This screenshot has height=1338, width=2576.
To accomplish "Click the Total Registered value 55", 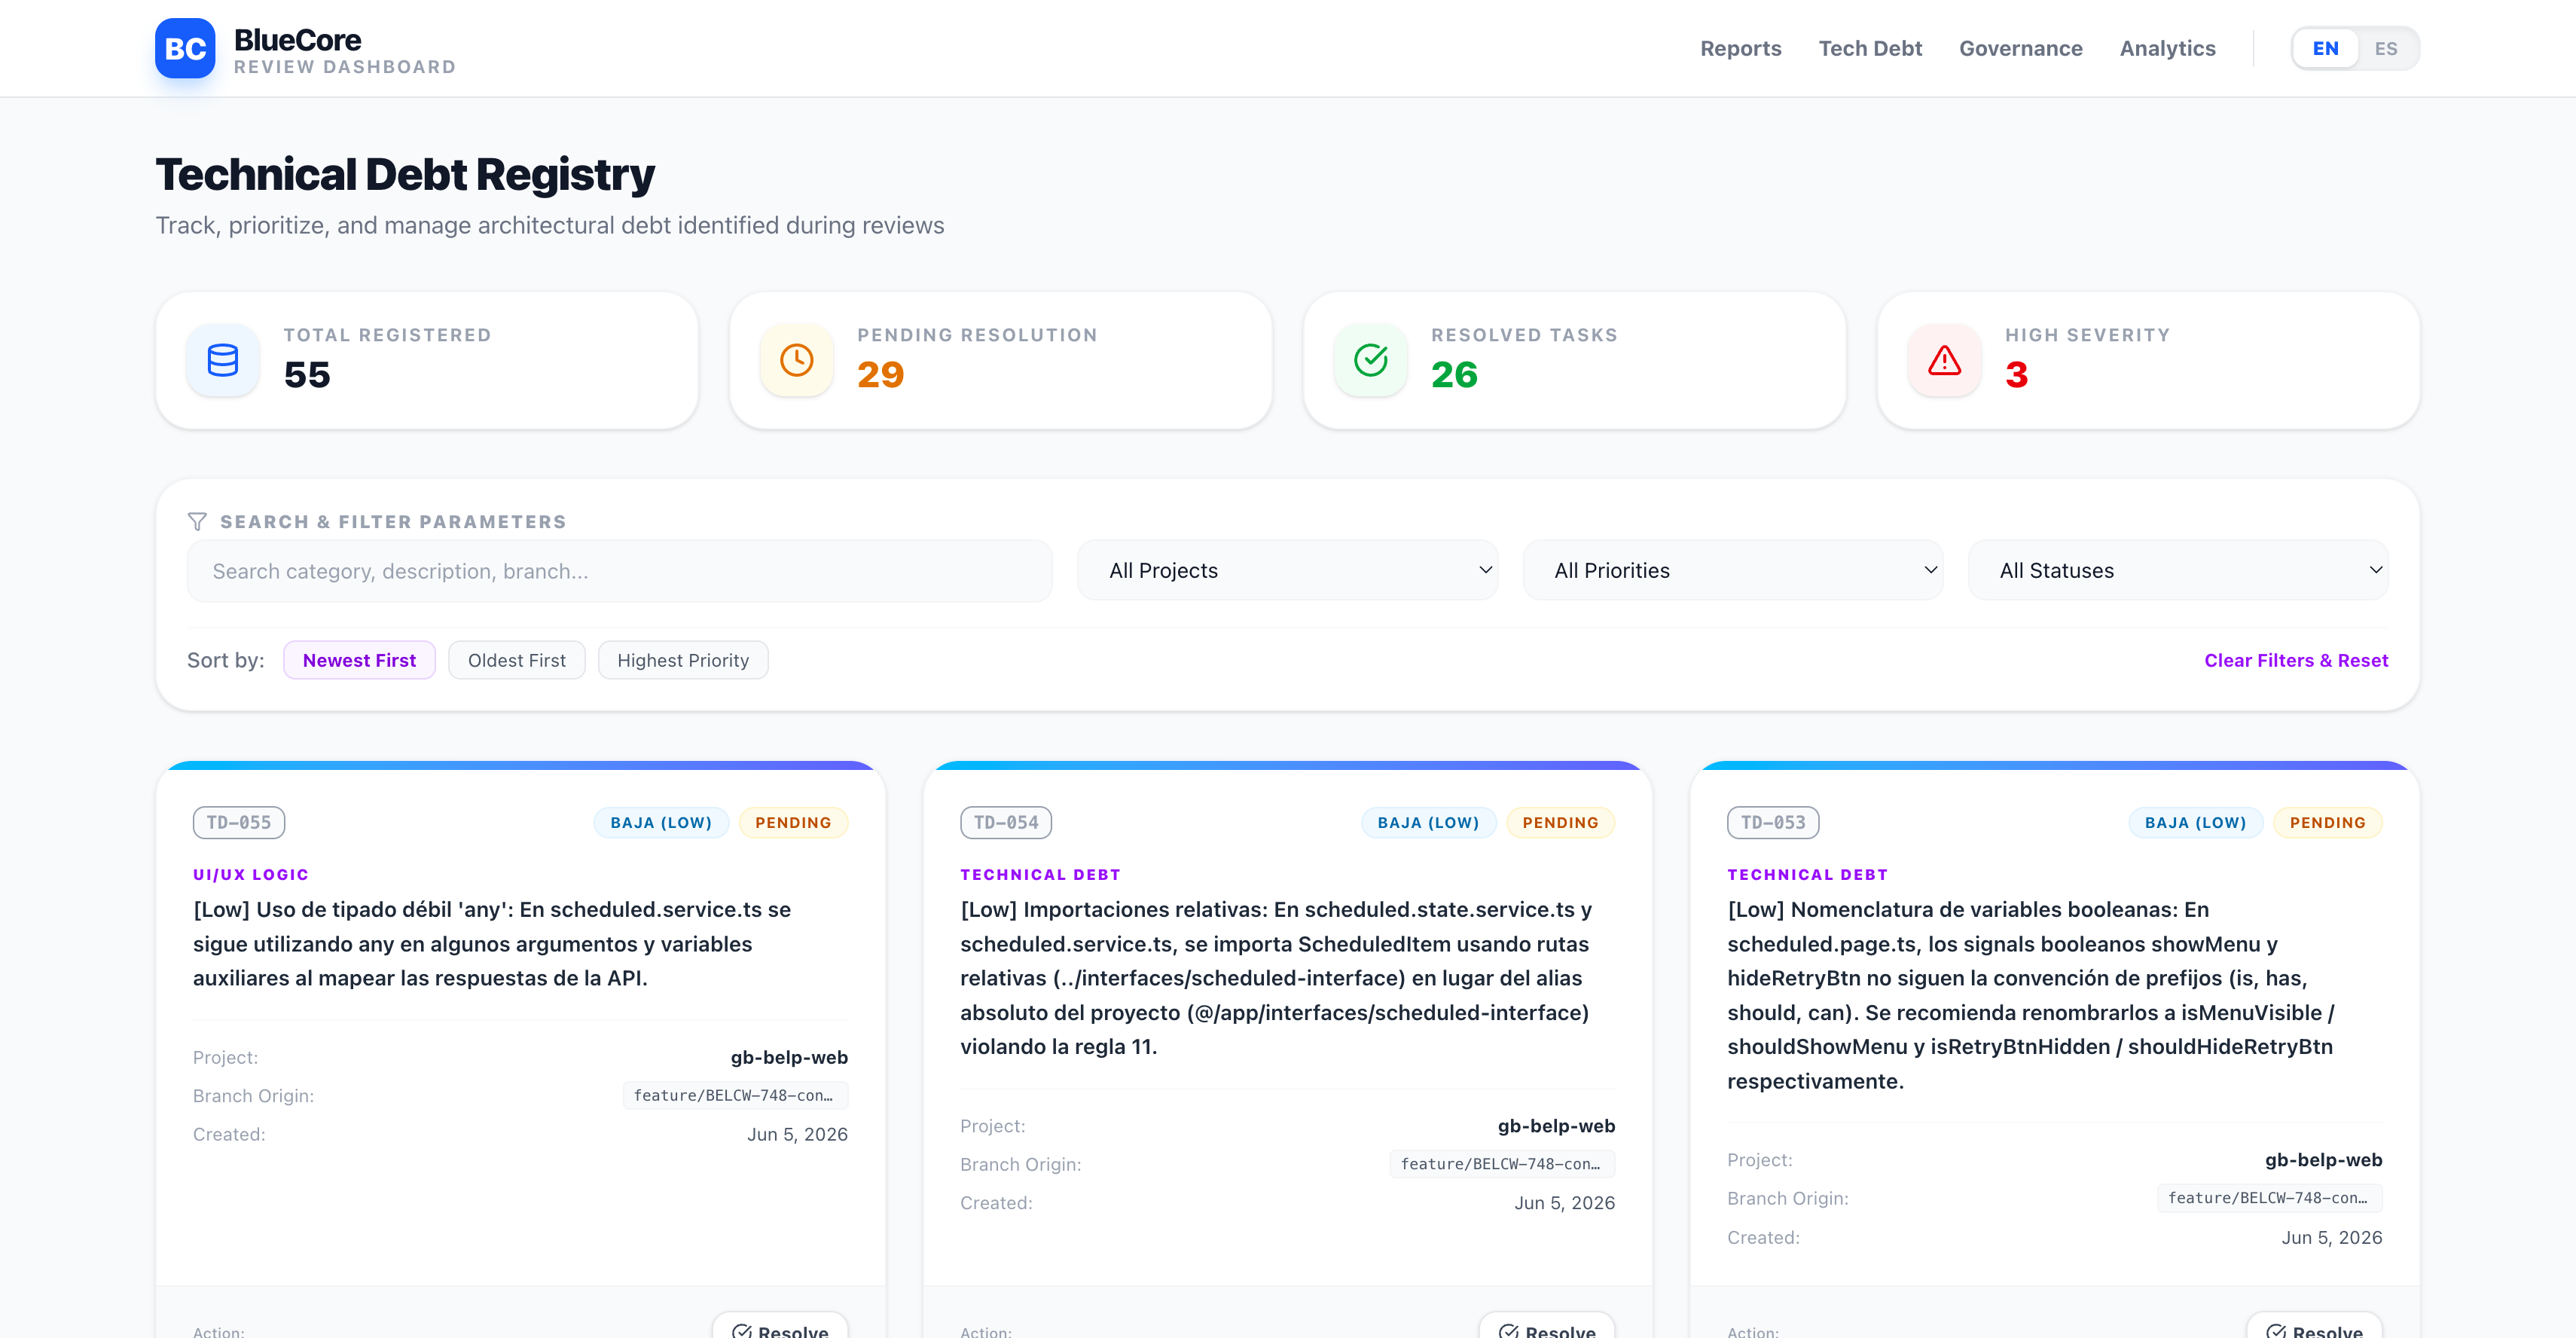I will coord(307,375).
